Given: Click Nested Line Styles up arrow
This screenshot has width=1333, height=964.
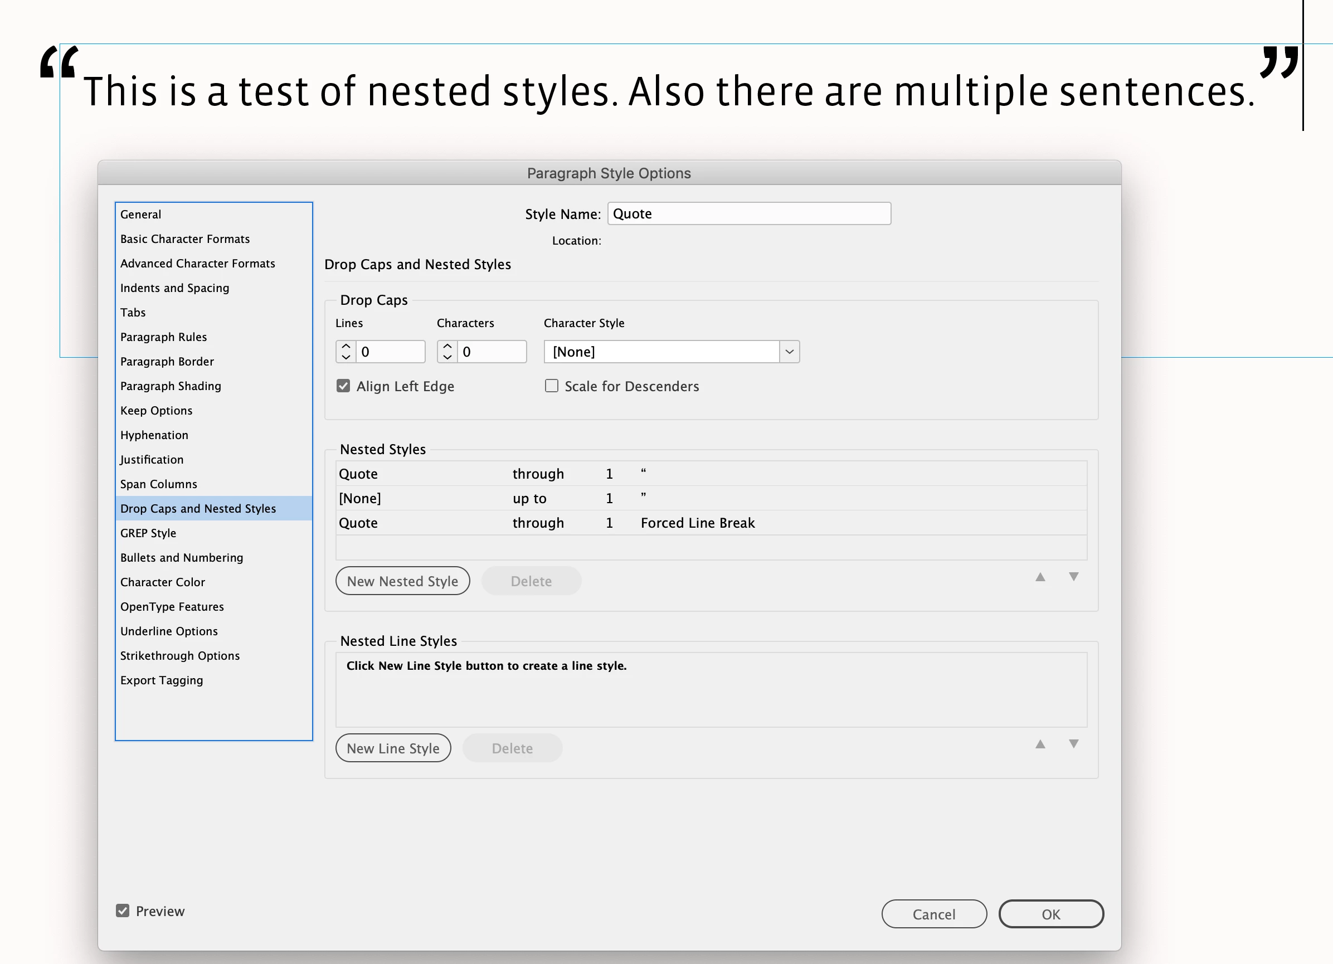Looking at the screenshot, I should 1040,743.
